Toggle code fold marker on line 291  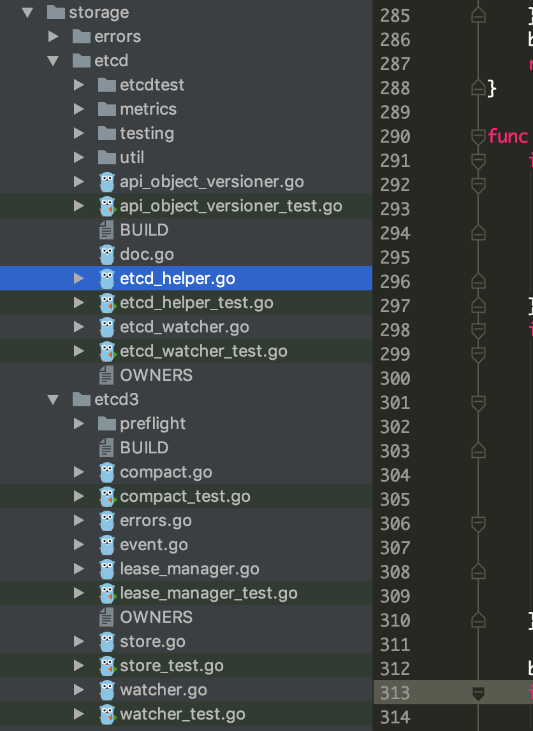coord(478,161)
